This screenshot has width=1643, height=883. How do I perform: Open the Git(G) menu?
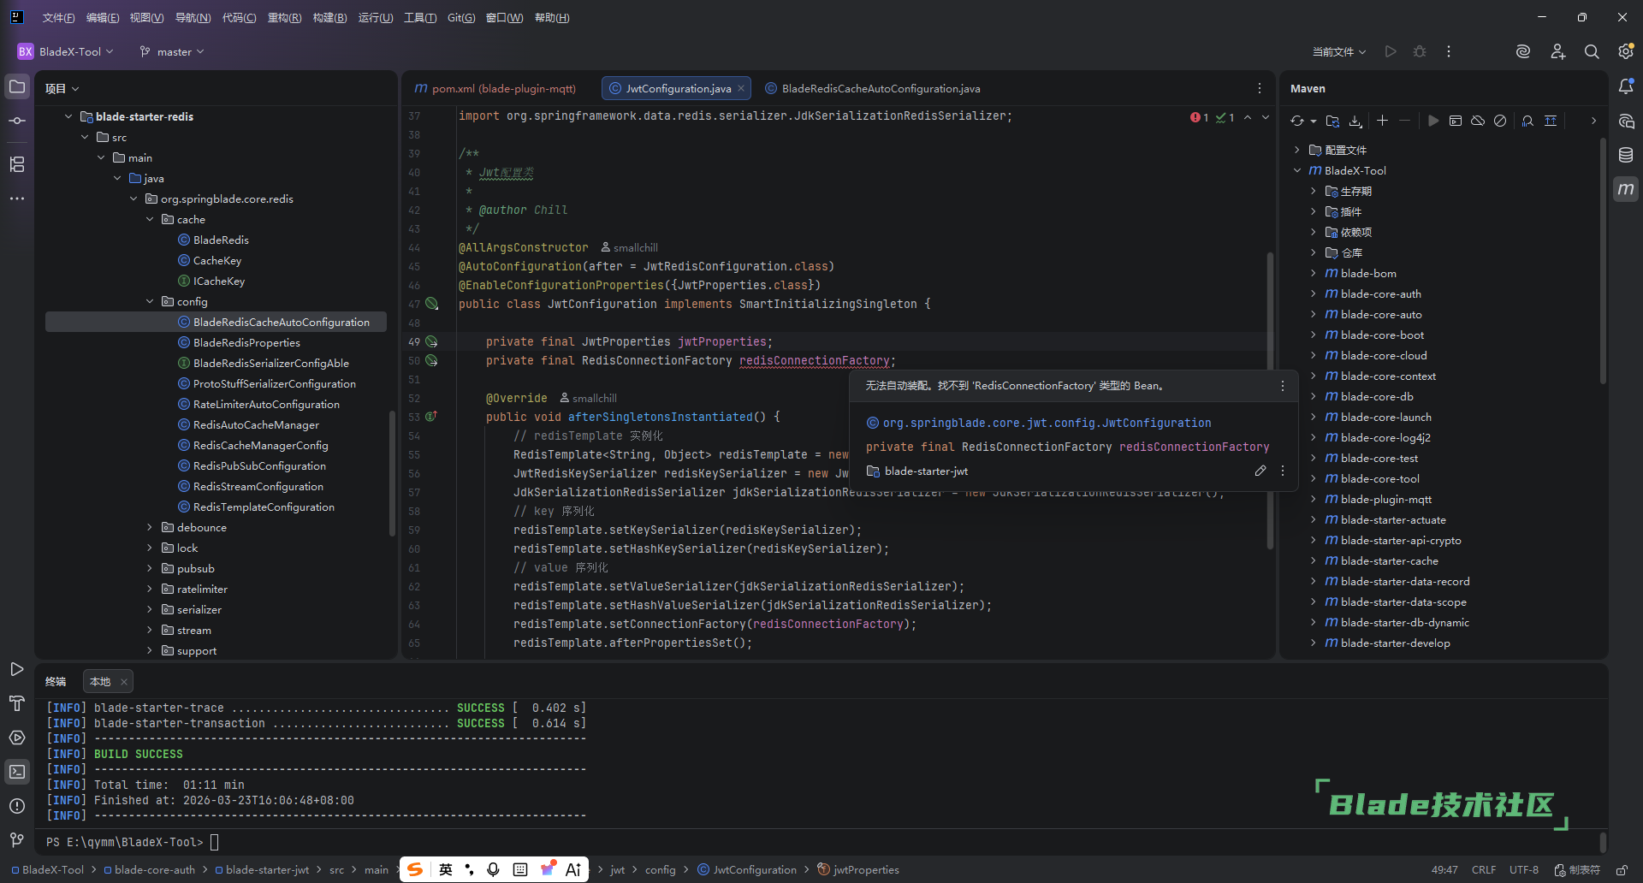coord(460,18)
